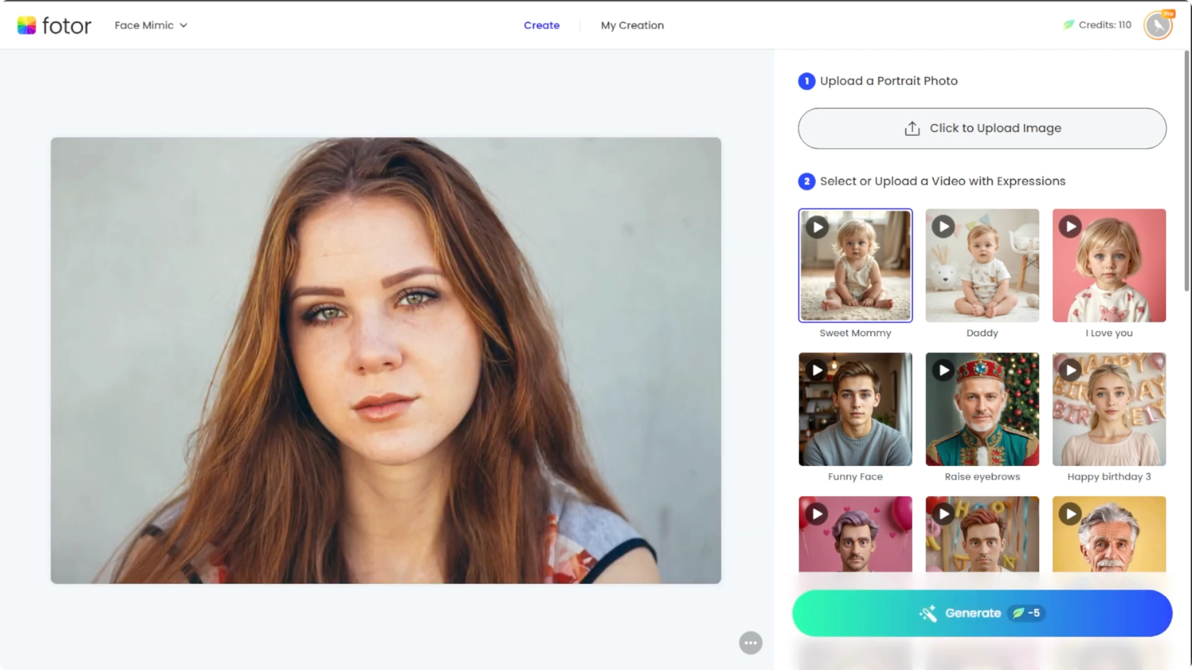Play the purple-haired man video preview
The image size is (1192, 670).
817,514
